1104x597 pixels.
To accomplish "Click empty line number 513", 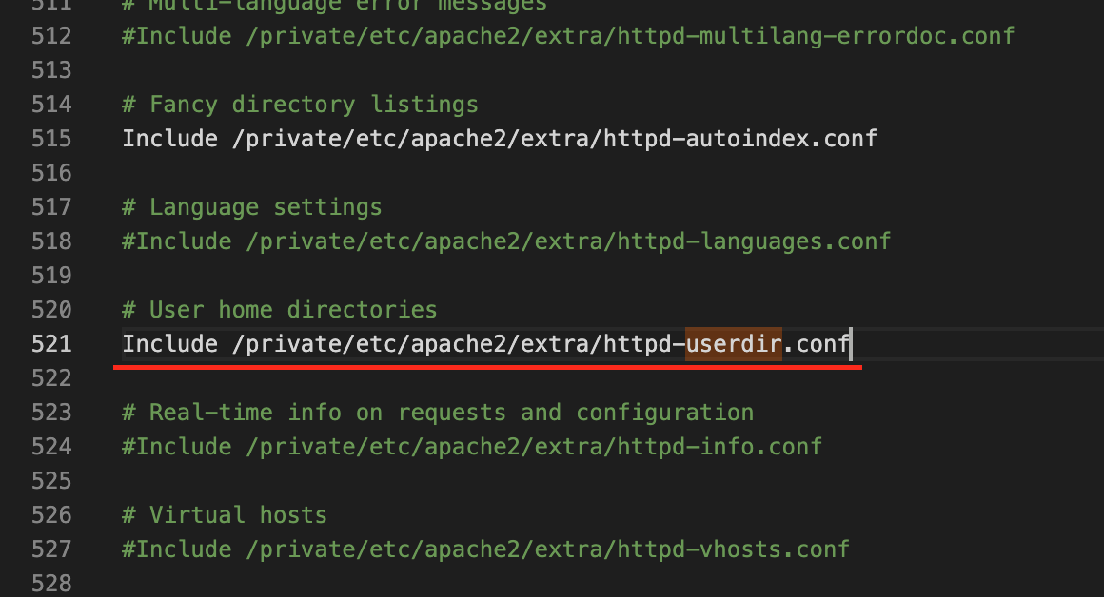I will [x=51, y=70].
